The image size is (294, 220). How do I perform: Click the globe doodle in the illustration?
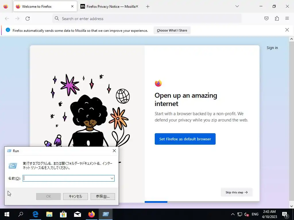pyautogui.click(x=123, y=96)
